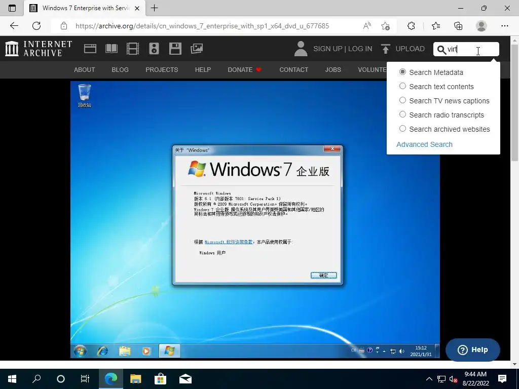The width and height of the screenshot is (519, 389).
Task: Open the BLOG menu item
Action: tap(120, 70)
